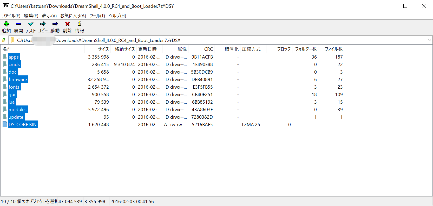Select the modules folder icon
Viewport: 433px width, 206px height.
[5, 109]
